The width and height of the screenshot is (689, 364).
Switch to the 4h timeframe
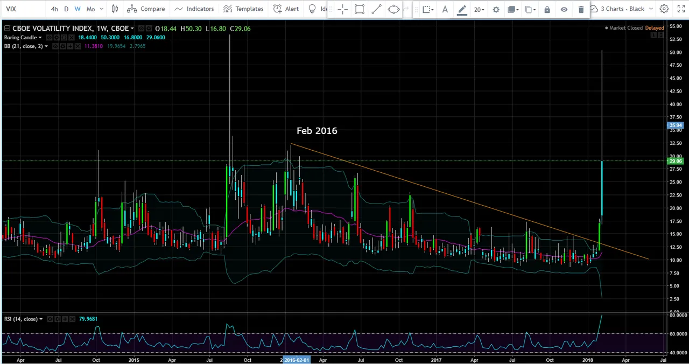54,9
